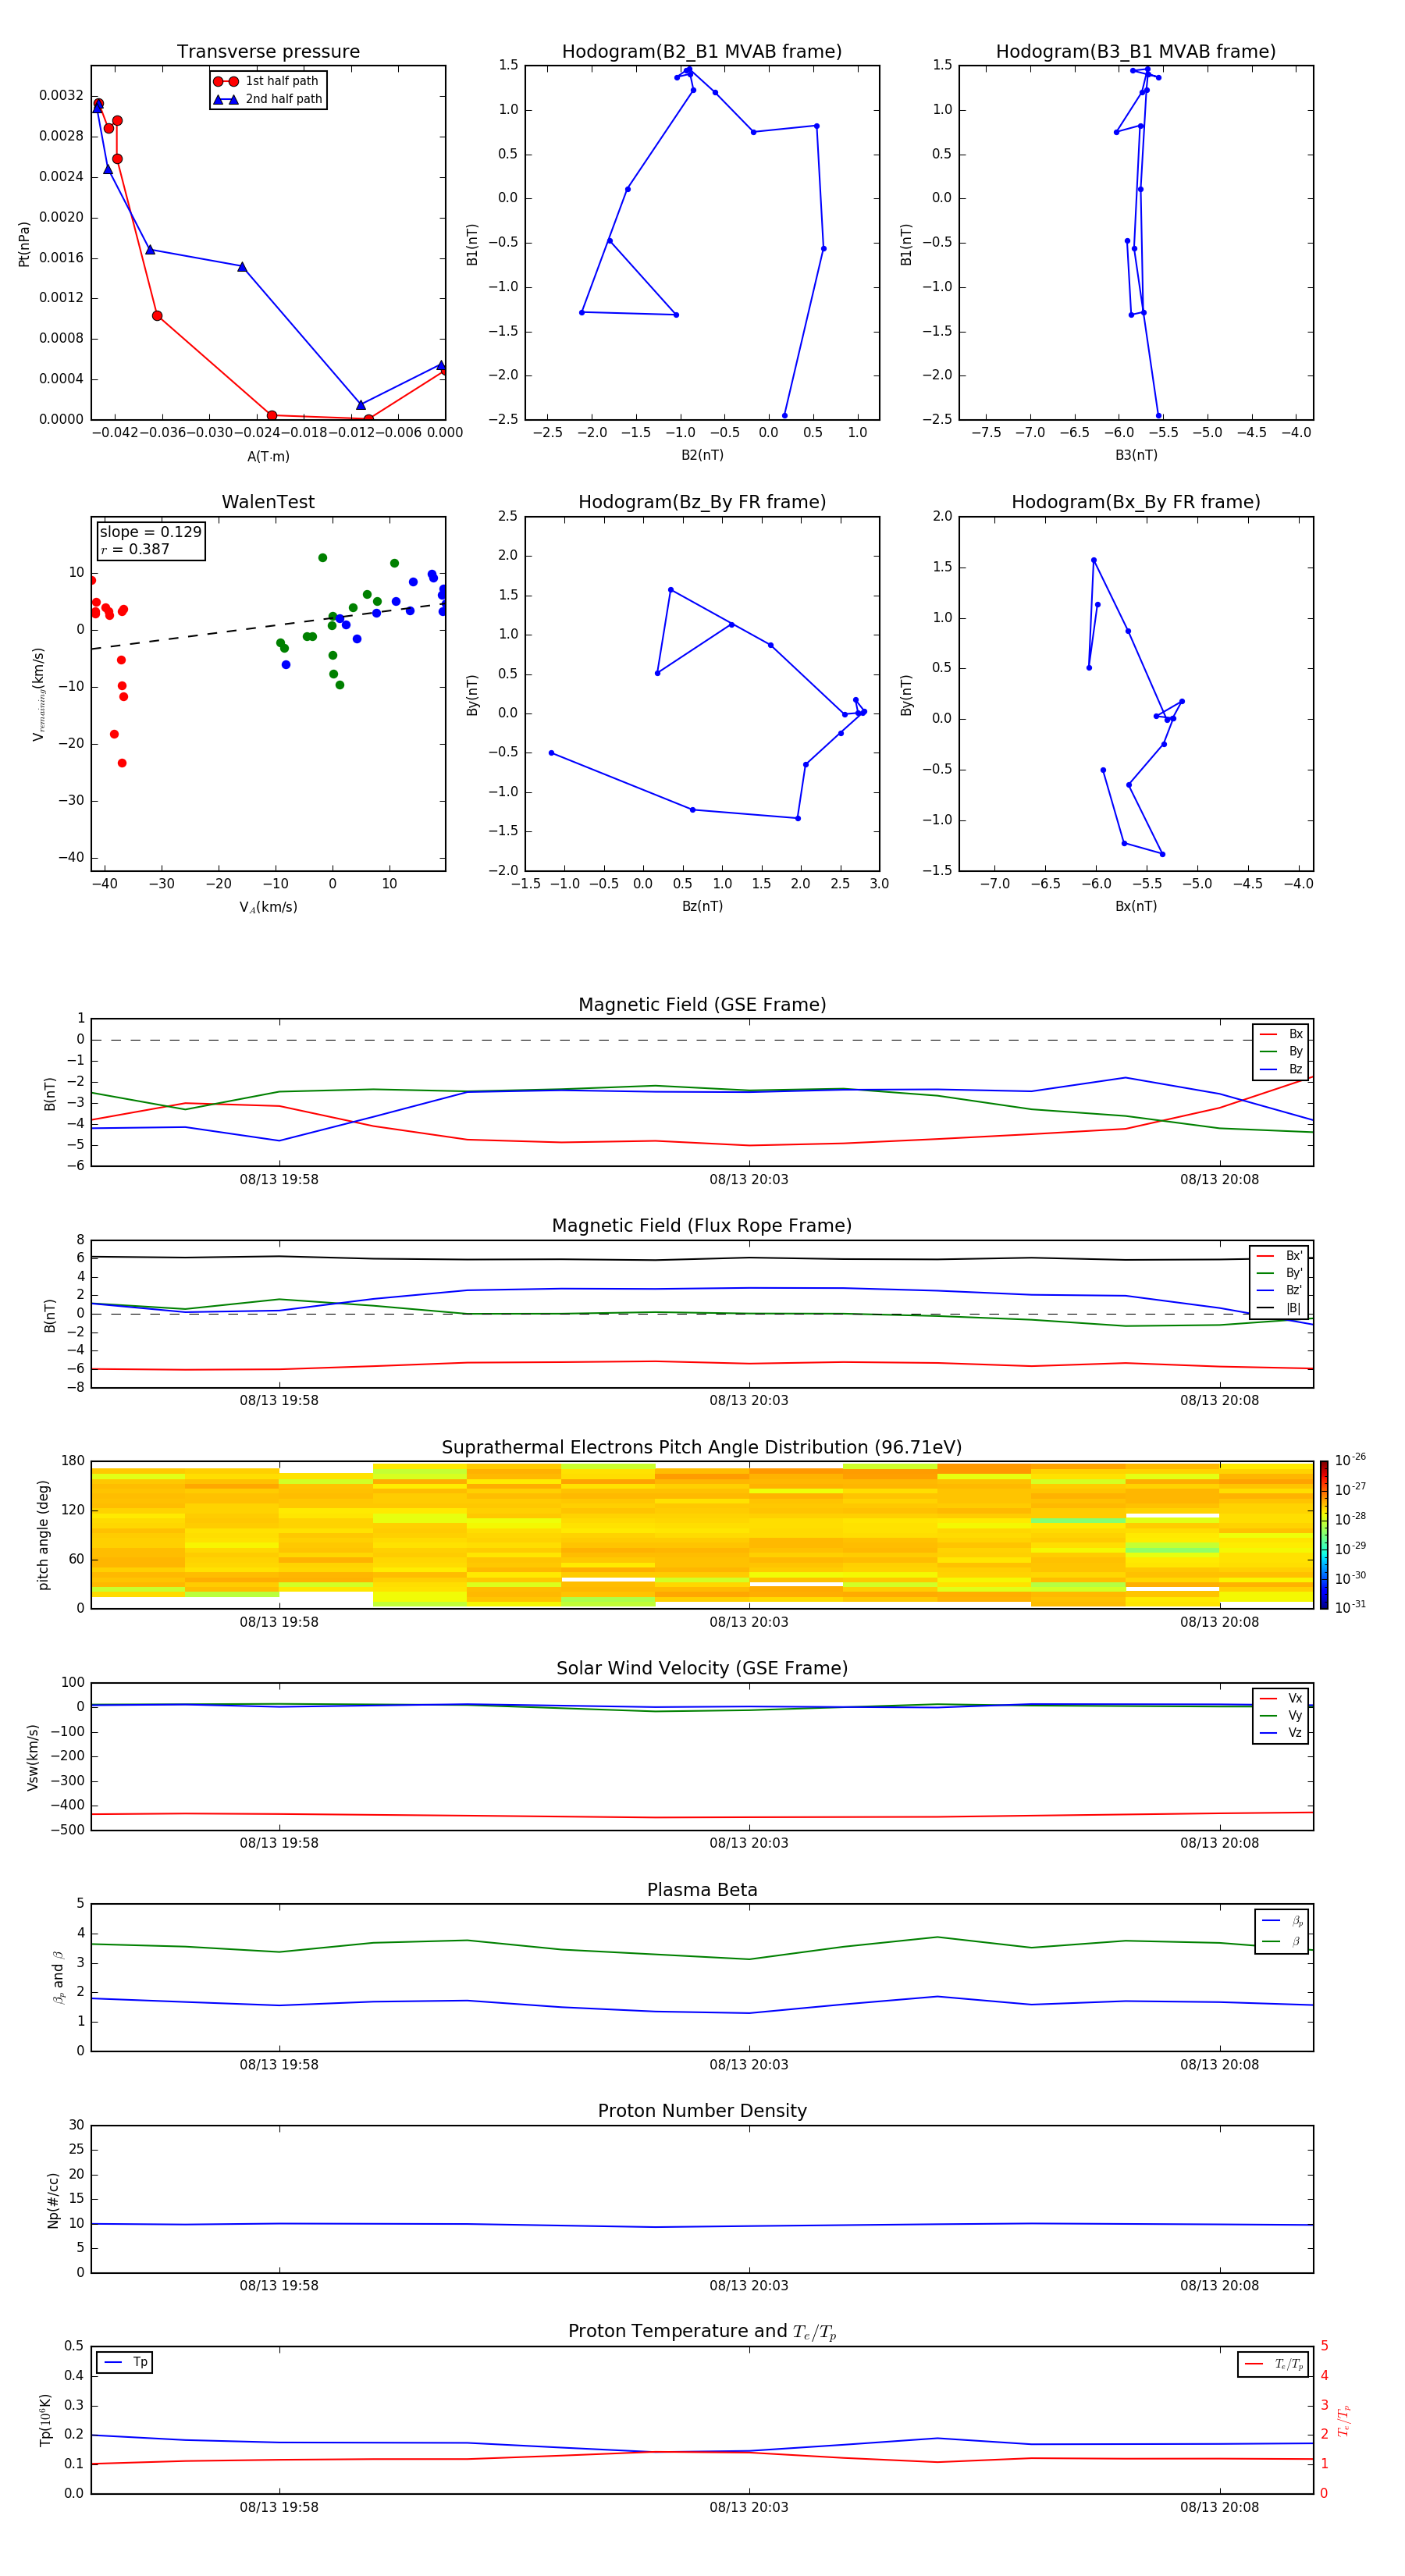This screenshot has width=1405, height=2576.
Task: Click the 'Bz' legend entry in GSE magnetic field plot
Action: click(x=1281, y=1069)
